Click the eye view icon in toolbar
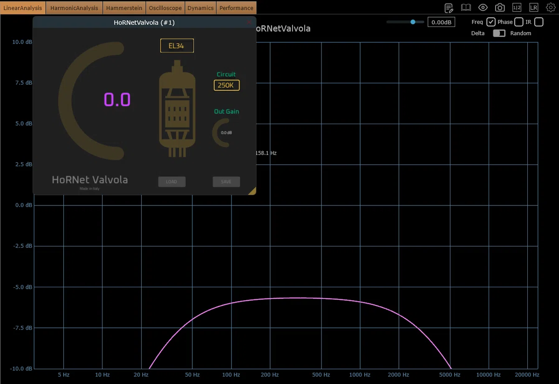Screen dimensions: 559x384 click(483, 7)
